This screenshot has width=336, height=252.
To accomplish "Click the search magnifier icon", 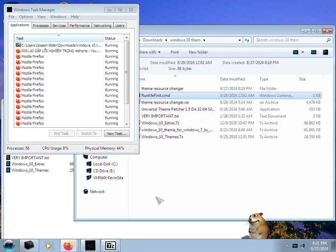I will point(328,40).
